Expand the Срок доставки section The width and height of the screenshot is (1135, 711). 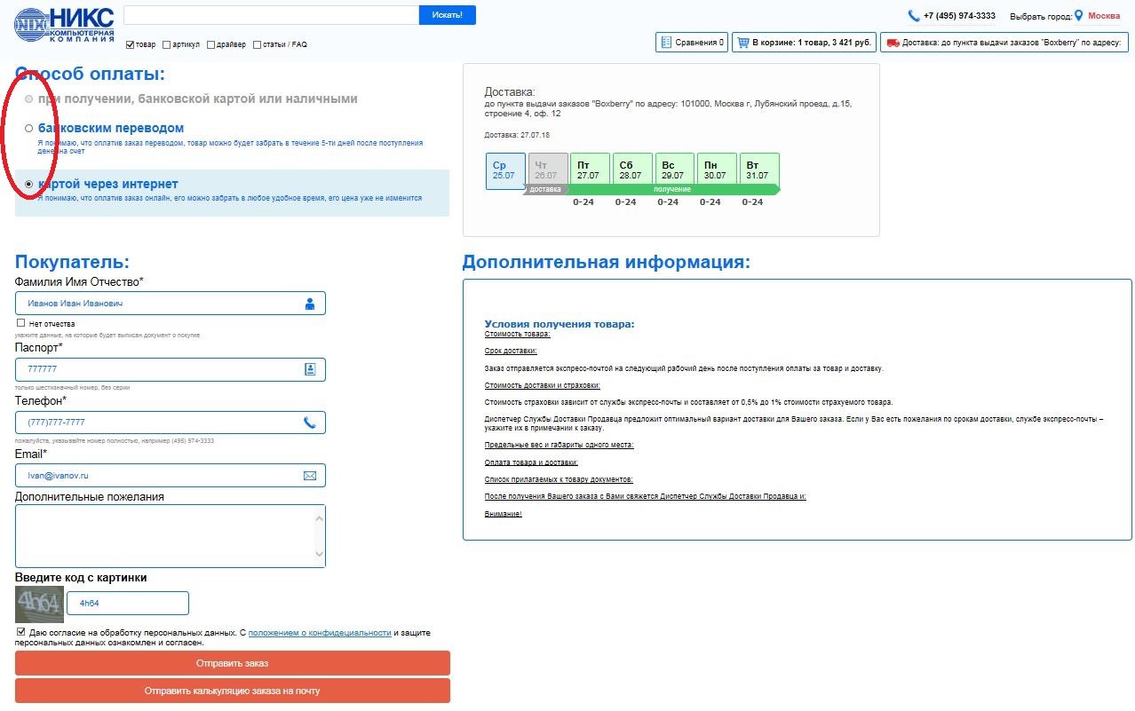pyautogui.click(x=511, y=352)
